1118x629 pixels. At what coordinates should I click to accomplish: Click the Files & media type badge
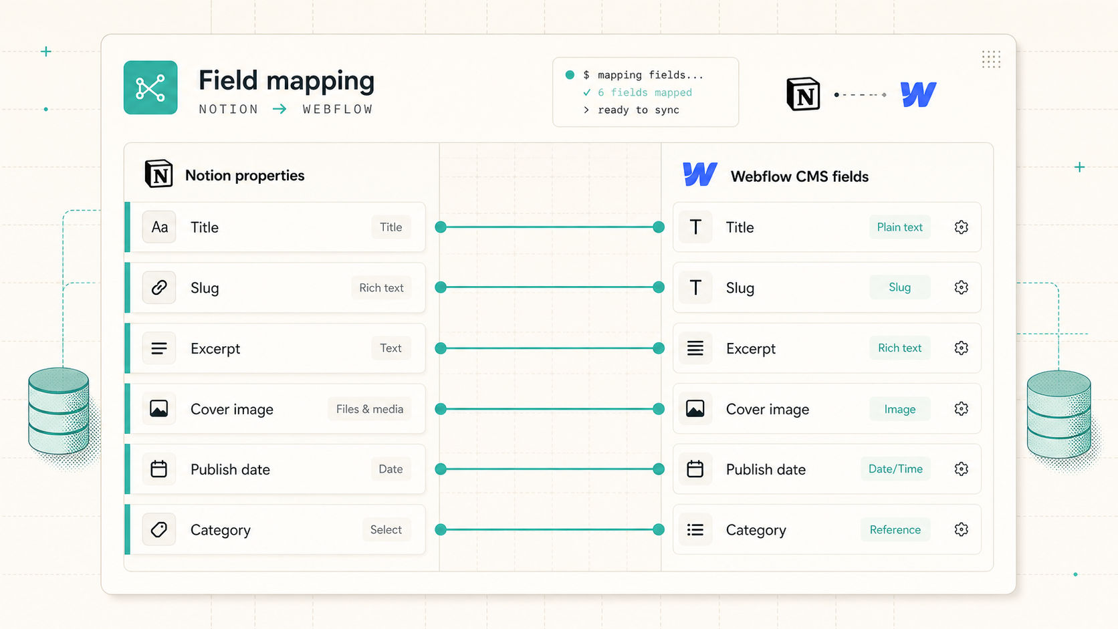pos(369,409)
